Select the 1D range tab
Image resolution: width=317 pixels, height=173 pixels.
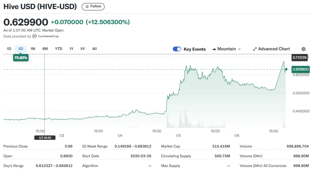coord(9,49)
